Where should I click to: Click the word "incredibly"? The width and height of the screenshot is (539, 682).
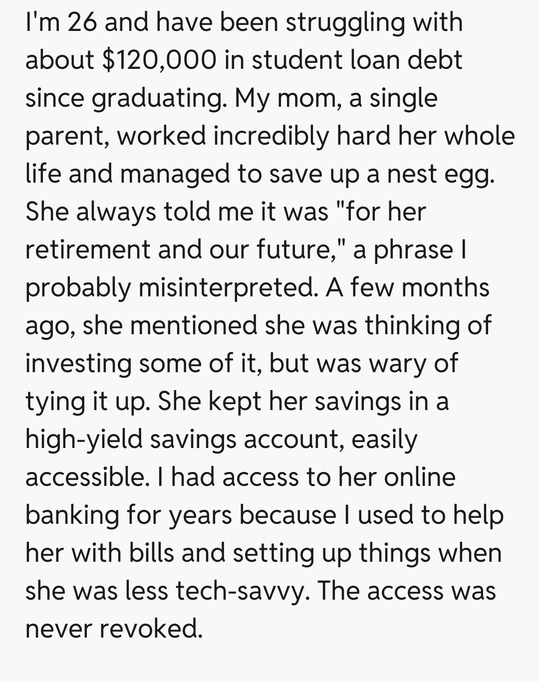(x=271, y=136)
